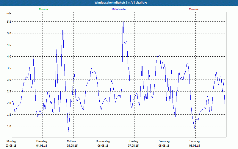Click the Samstag day label
Image resolution: width=238 pixels, height=149 pixels.
[164, 141]
